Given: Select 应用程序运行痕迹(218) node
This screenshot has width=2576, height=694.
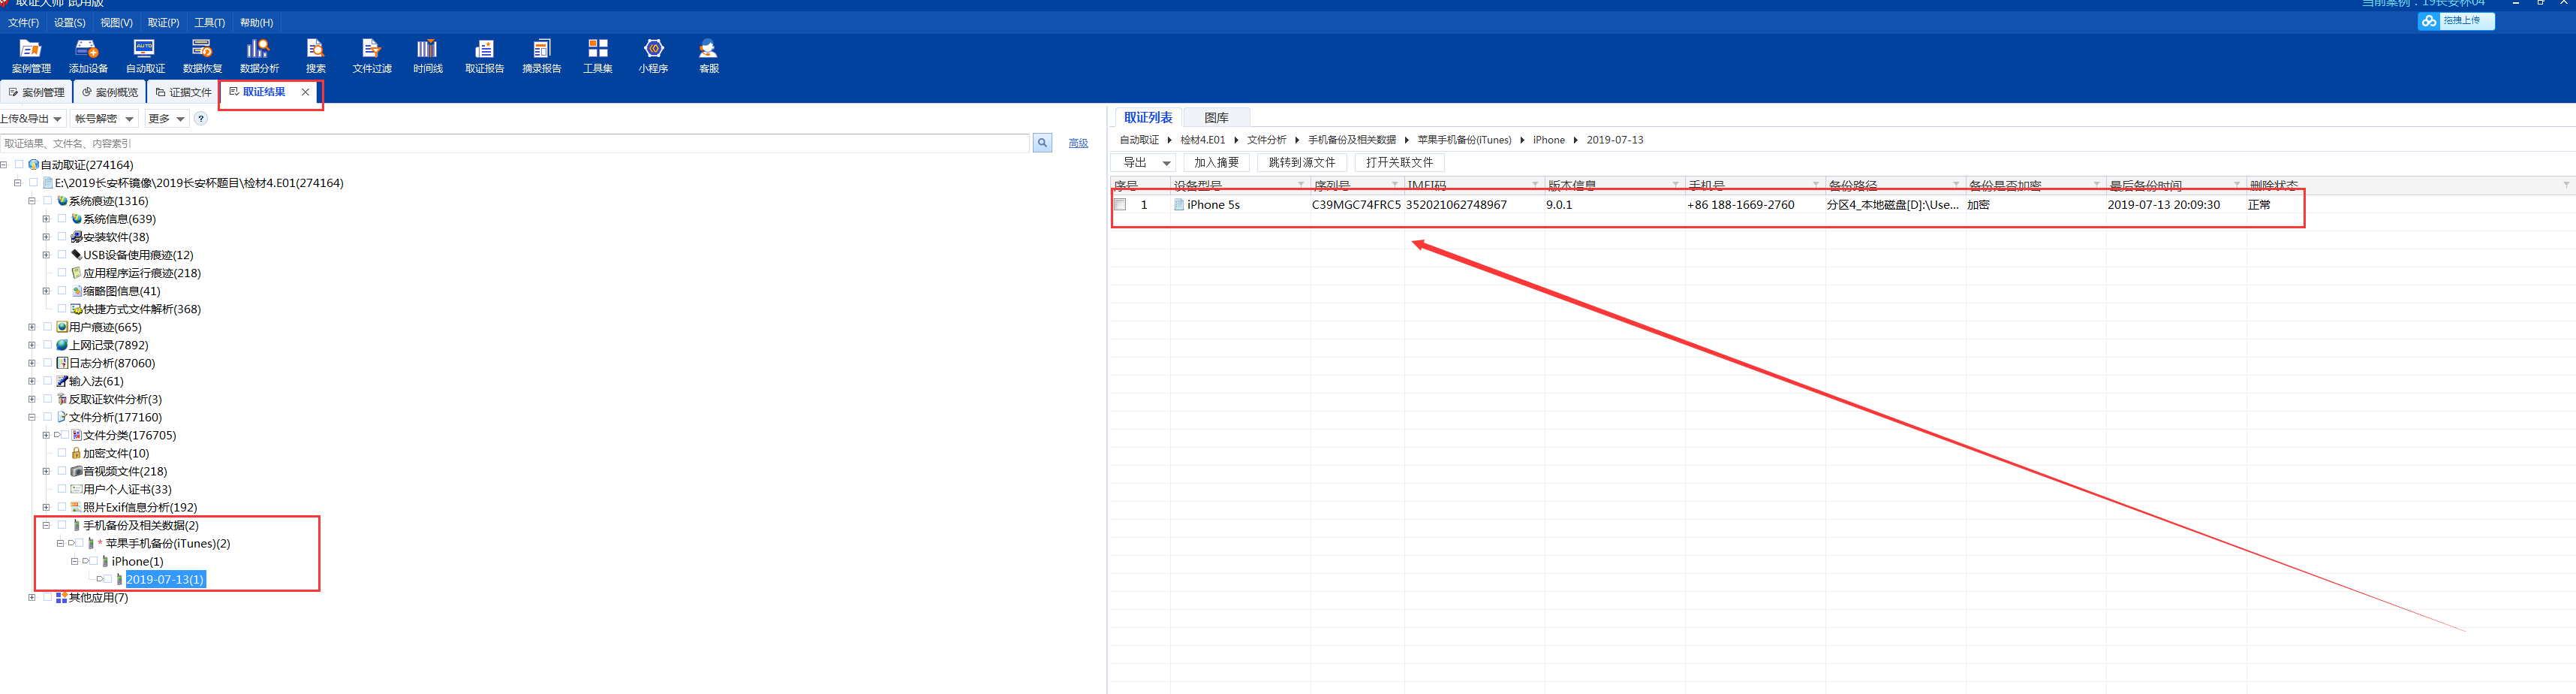Looking at the screenshot, I should coord(142,273).
